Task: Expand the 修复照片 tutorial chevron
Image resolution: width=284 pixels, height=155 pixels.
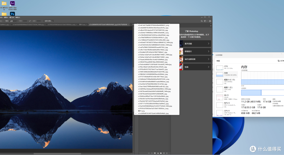Action: click(x=209, y=52)
